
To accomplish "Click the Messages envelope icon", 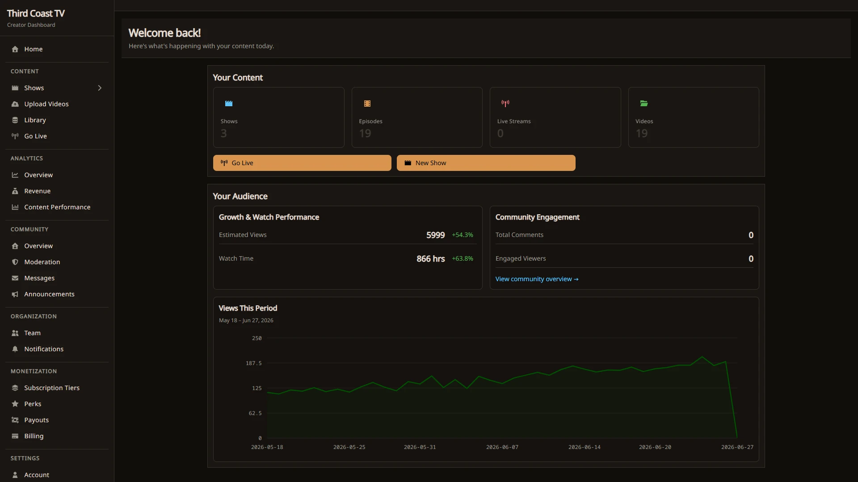I will (15, 278).
